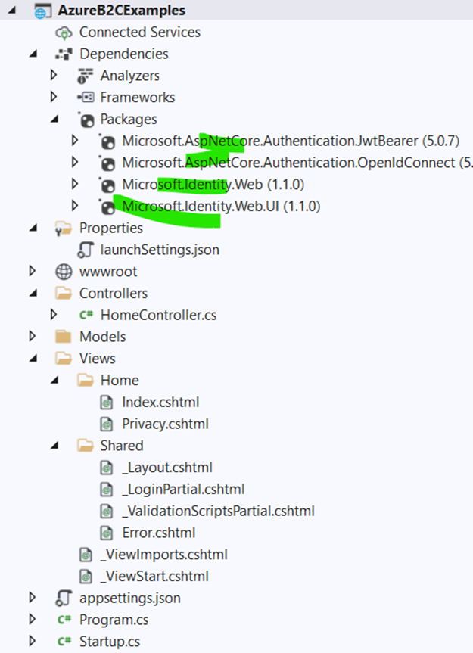Select the _Layout.cshtml file name

coord(167,468)
